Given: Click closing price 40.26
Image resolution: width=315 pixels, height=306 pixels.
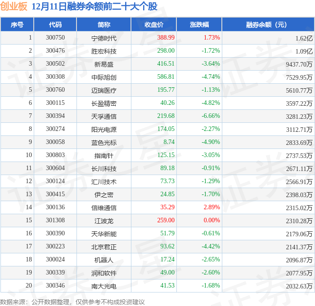Looking at the screenshot, I should click(167, 103).
